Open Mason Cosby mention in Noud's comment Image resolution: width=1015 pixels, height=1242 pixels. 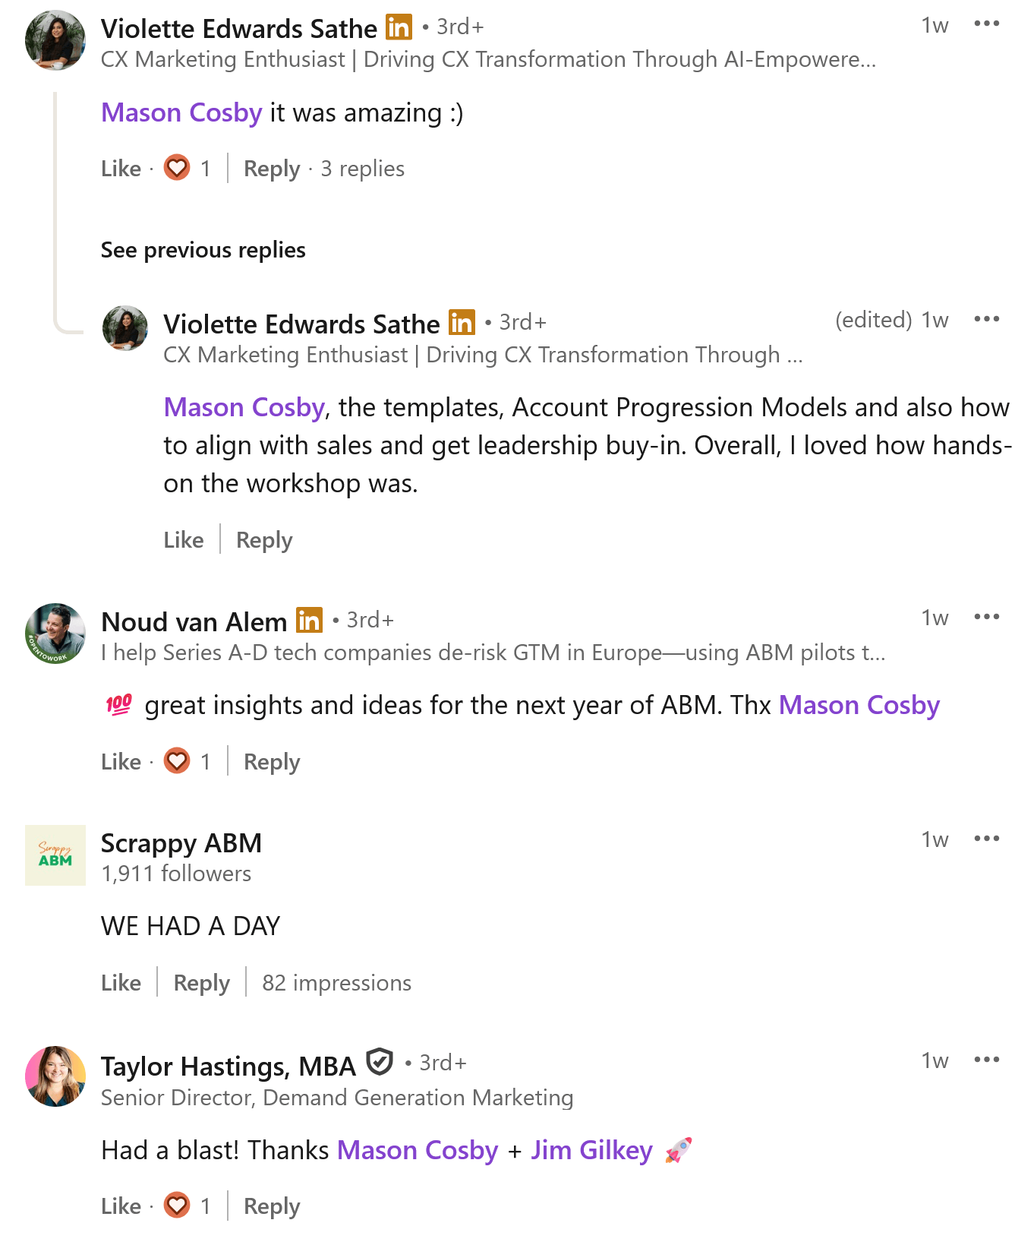point(859,706)
